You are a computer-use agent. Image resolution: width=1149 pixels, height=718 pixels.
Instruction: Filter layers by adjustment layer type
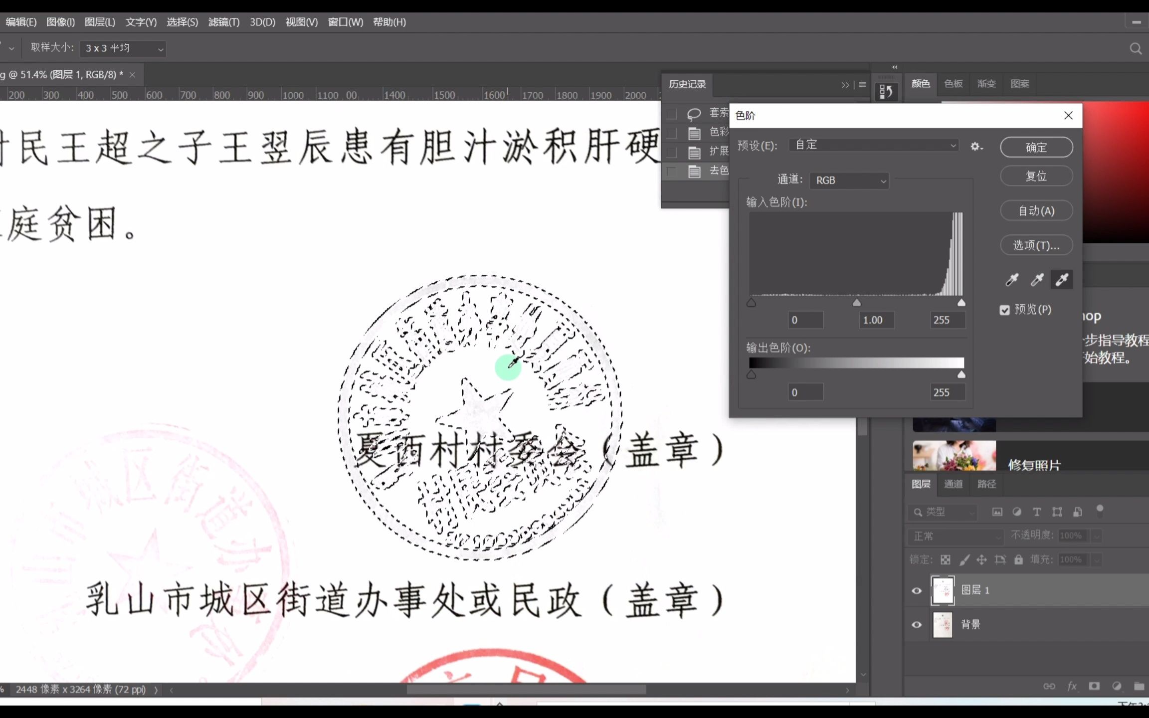pyautogui.click(x=1017, y=512)
